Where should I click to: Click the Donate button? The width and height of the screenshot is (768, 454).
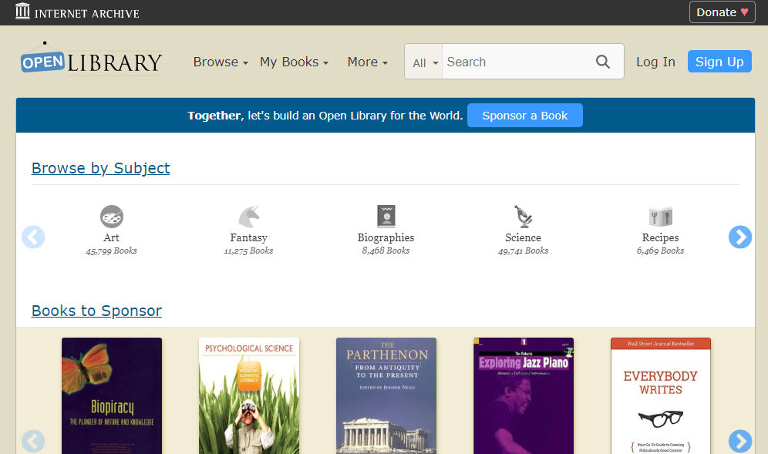click(722, 12)
